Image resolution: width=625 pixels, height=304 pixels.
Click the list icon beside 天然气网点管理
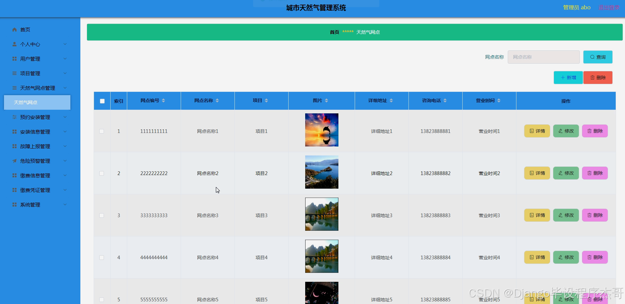pyautogui.click(x=15, y=88)
